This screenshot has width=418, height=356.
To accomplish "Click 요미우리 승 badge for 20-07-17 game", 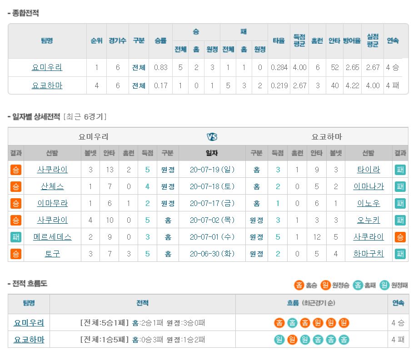I will point(16,203).
